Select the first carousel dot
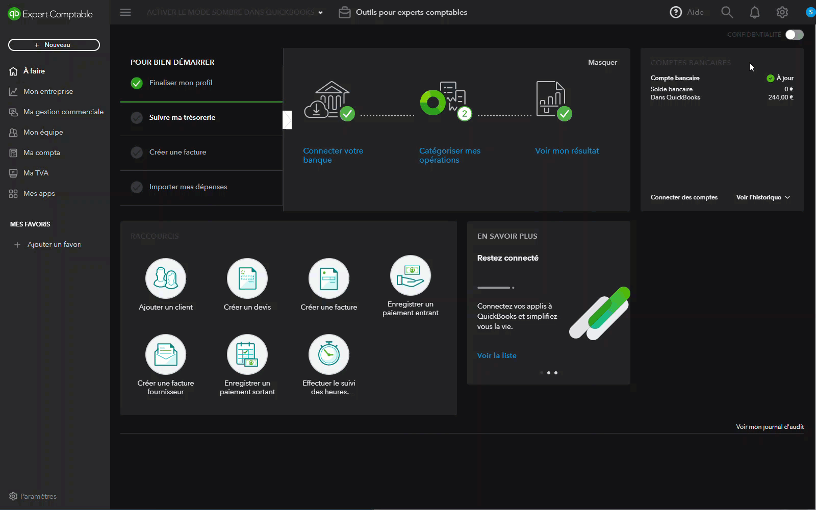Viewport: 816px width, 510px height. [x=542, y=373]
